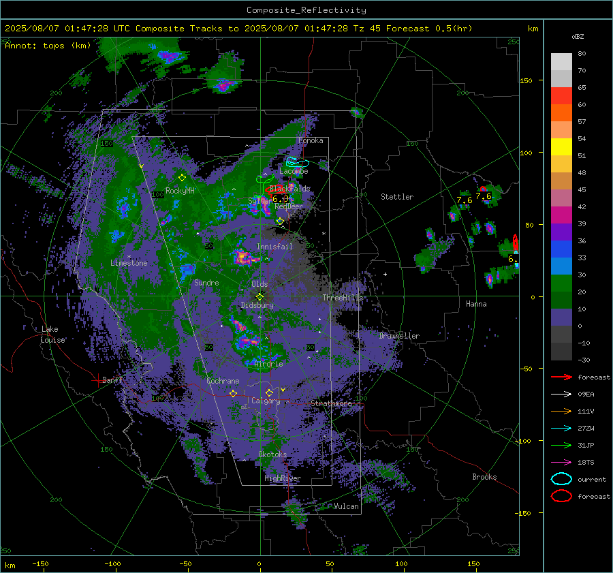Click the Strathmore town label
Screen dimensions: 613x573
(x=331, y=403)
